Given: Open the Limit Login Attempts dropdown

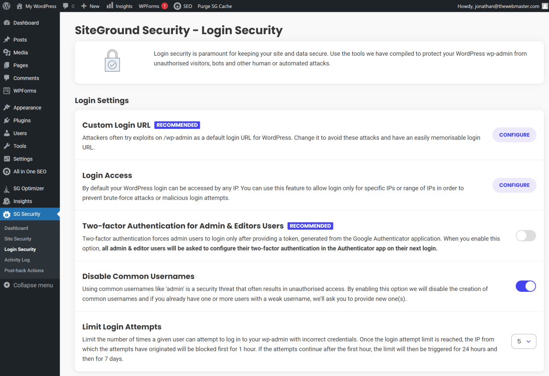Looking at the screenshot, I should coord(524,341).
